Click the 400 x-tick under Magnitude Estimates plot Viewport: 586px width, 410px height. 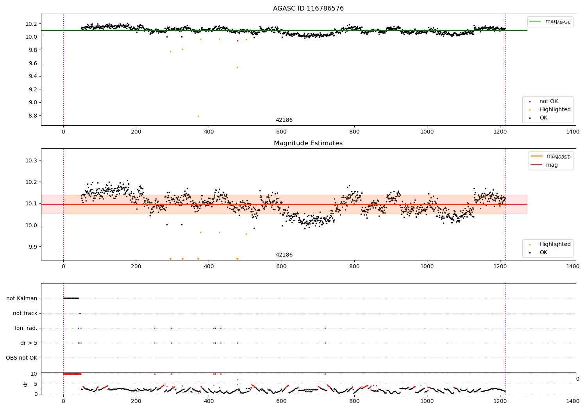pos(209,267)
